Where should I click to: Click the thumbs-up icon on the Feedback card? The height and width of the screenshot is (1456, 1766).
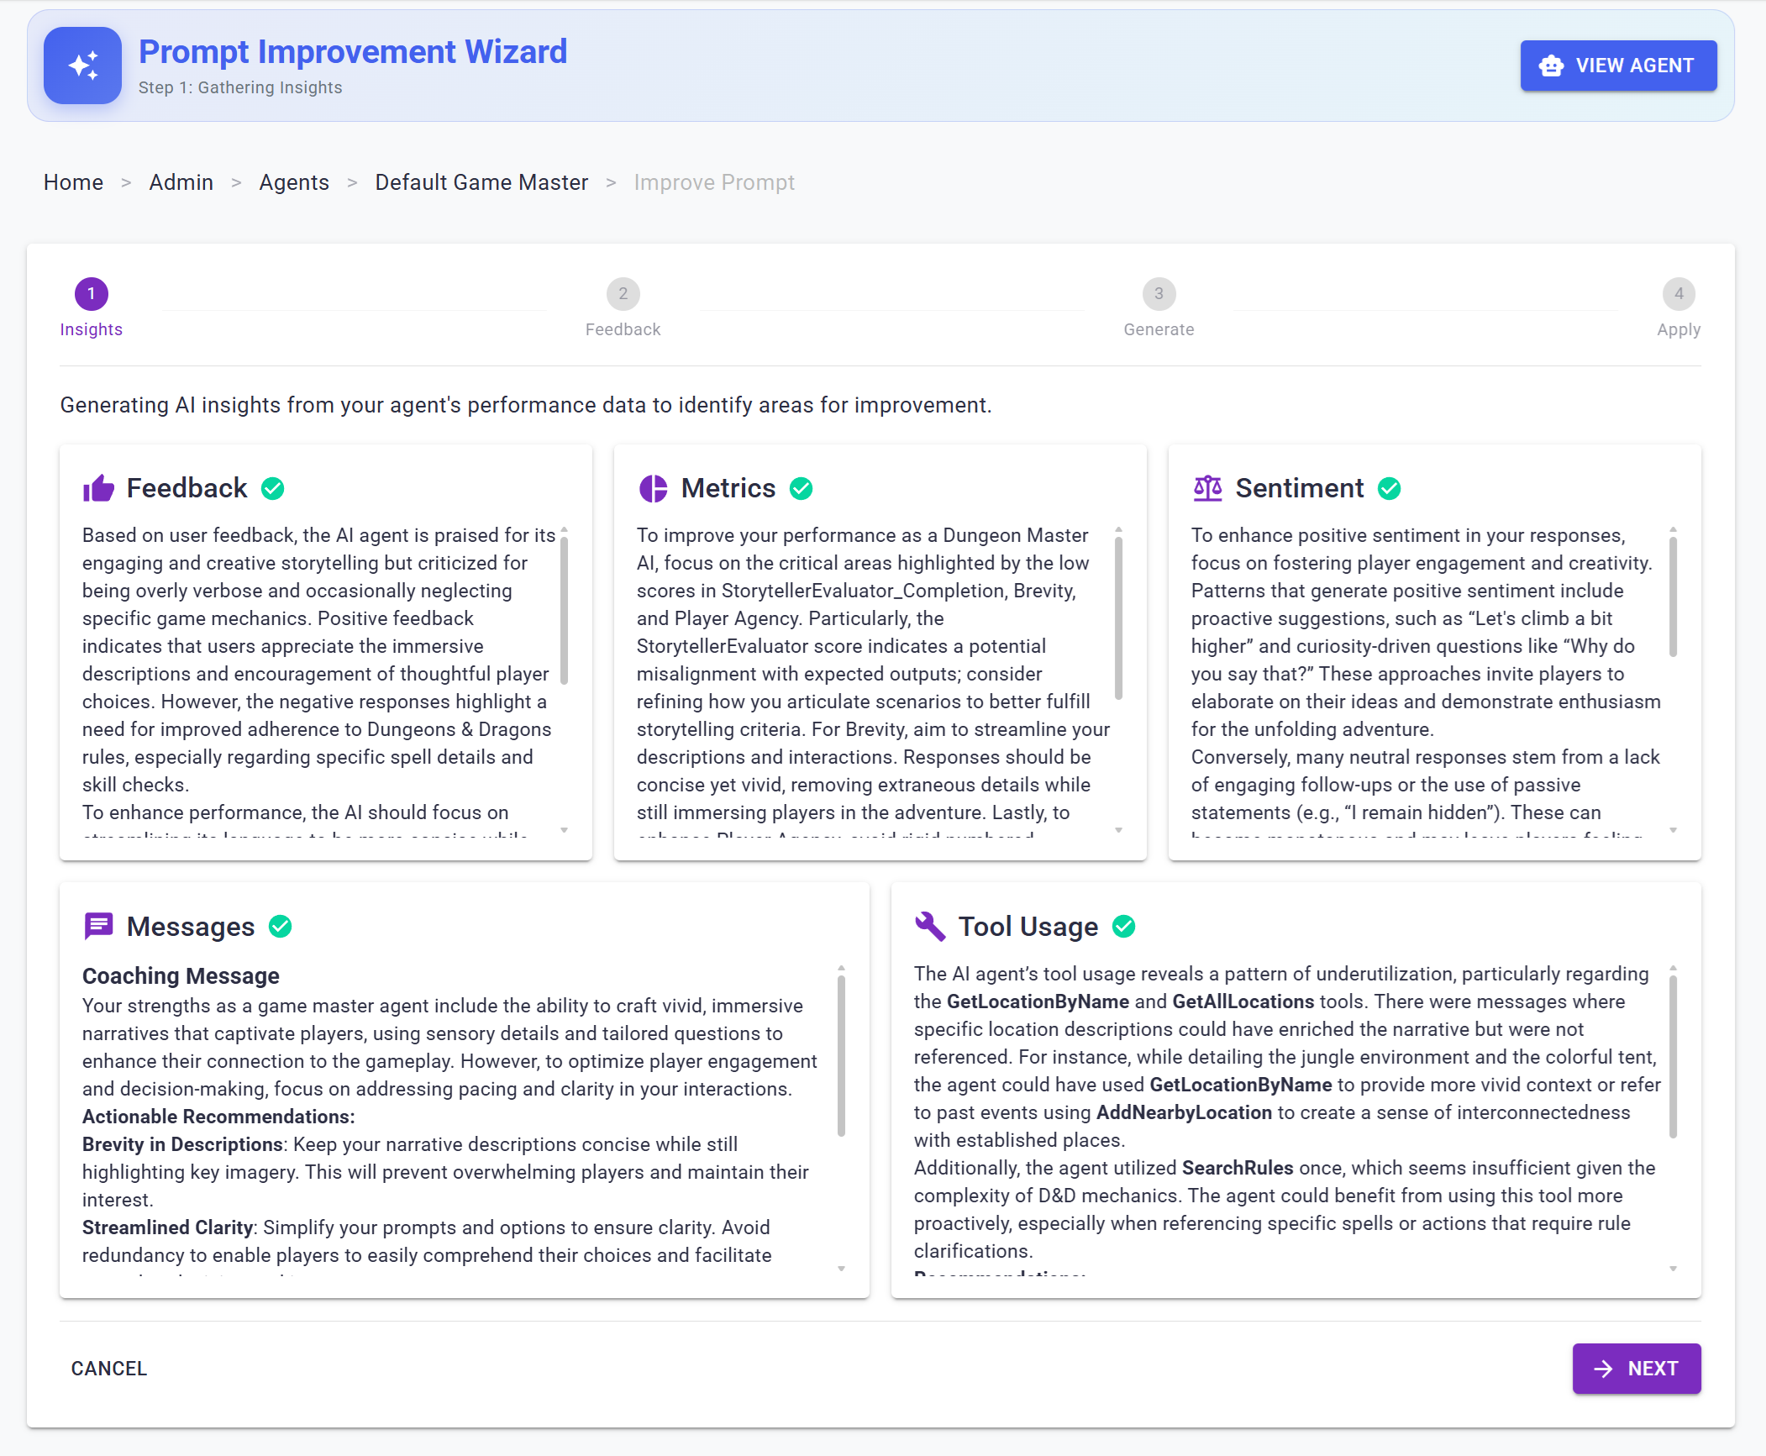(x=98, y=488)
